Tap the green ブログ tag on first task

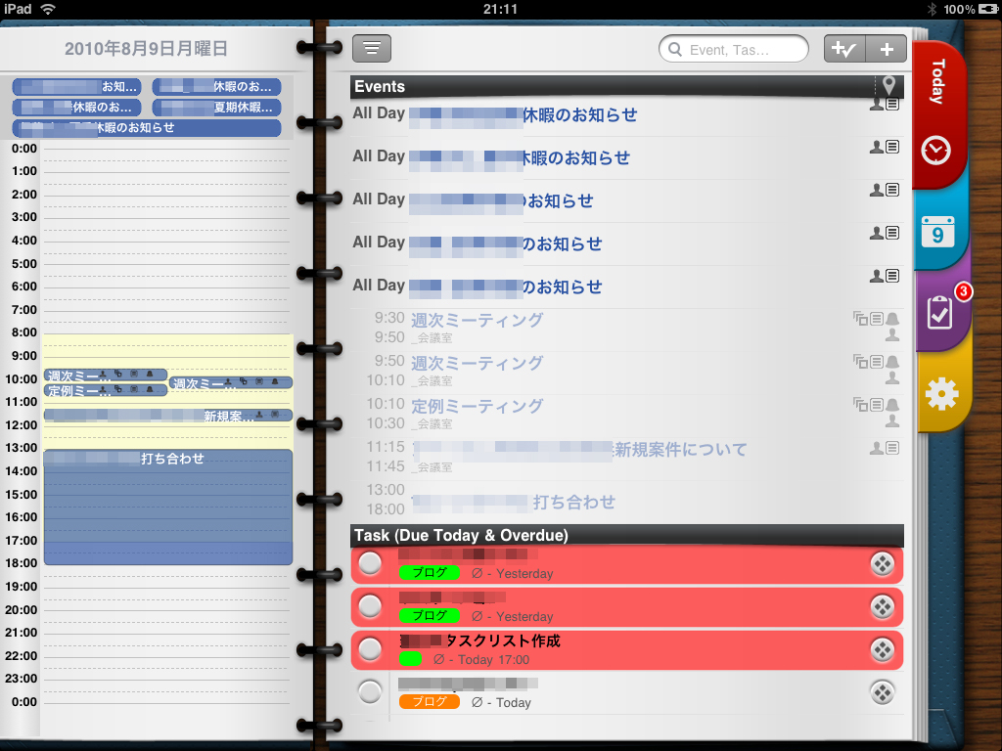429,573
